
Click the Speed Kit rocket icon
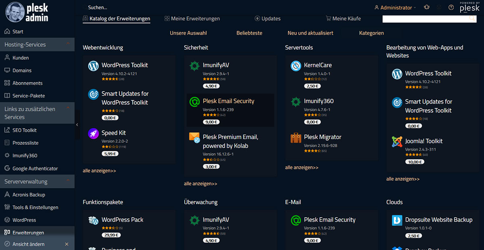tap(93, 133)
